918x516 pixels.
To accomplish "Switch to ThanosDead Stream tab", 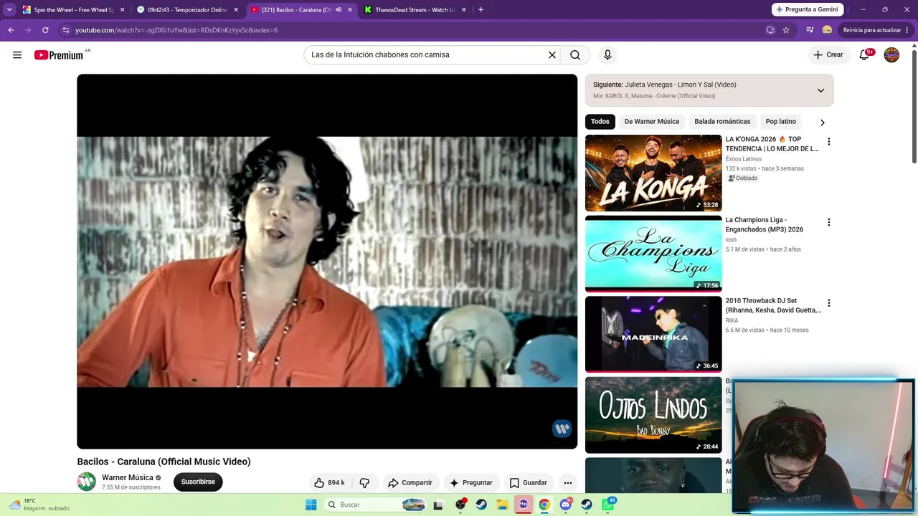I will tap(415, 10).
